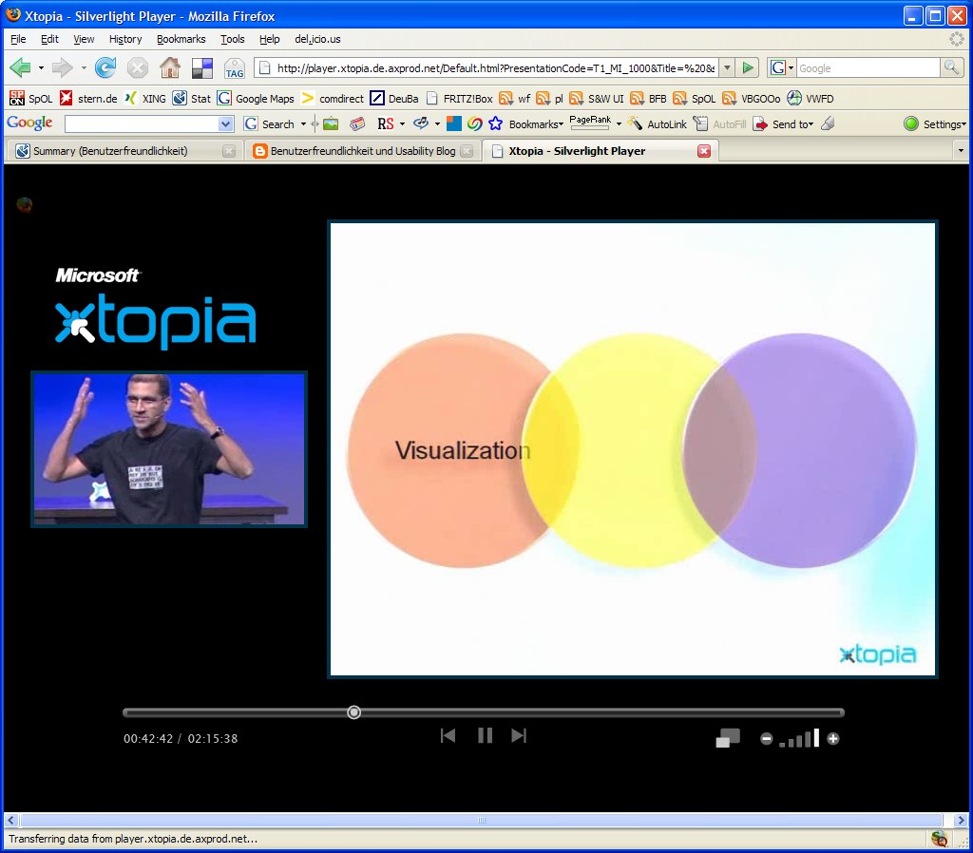Click the green Go arrow beside the URL
The image size is (973, 853).
click(x=749, y=67)
